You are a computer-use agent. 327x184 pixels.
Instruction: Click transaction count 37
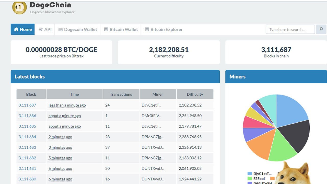click(108, 147)
